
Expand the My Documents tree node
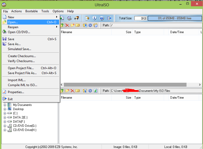pyautogui.click(x=5, y=105)
